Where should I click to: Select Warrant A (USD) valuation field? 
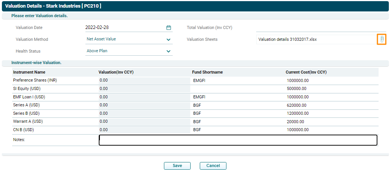[x=144, y=122]
